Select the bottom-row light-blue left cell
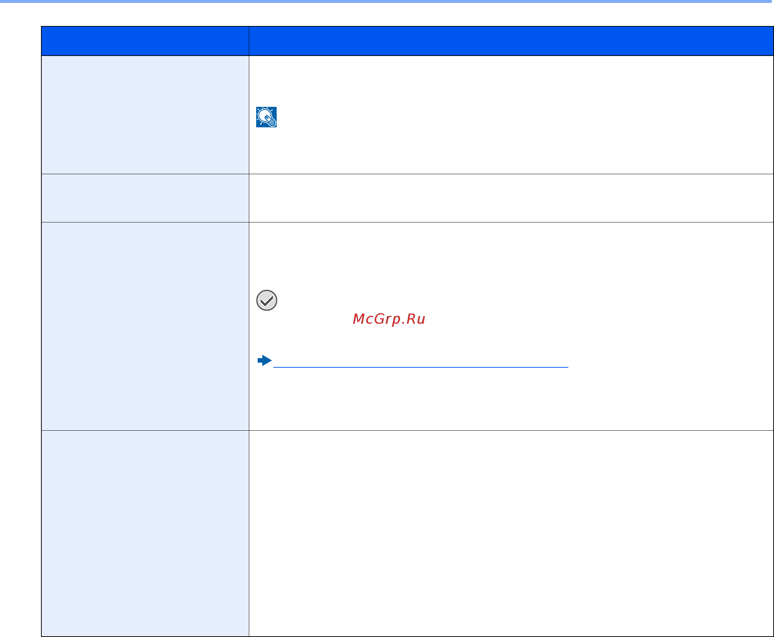The image size is (774, 637). (x=145, y=533)
